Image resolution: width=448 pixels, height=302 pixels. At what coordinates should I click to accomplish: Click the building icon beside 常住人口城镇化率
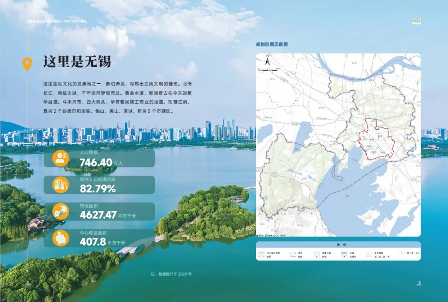[61, 185]
